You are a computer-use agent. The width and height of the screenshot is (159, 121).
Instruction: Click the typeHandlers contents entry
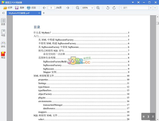click(84, 90)
